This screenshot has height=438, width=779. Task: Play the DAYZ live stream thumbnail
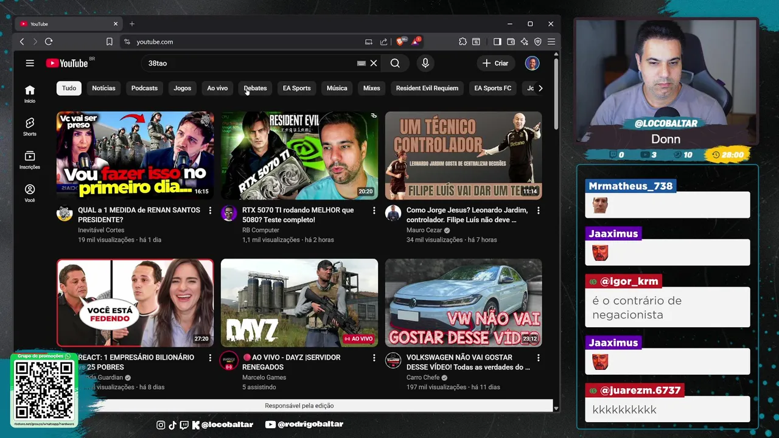click(299, 303)
